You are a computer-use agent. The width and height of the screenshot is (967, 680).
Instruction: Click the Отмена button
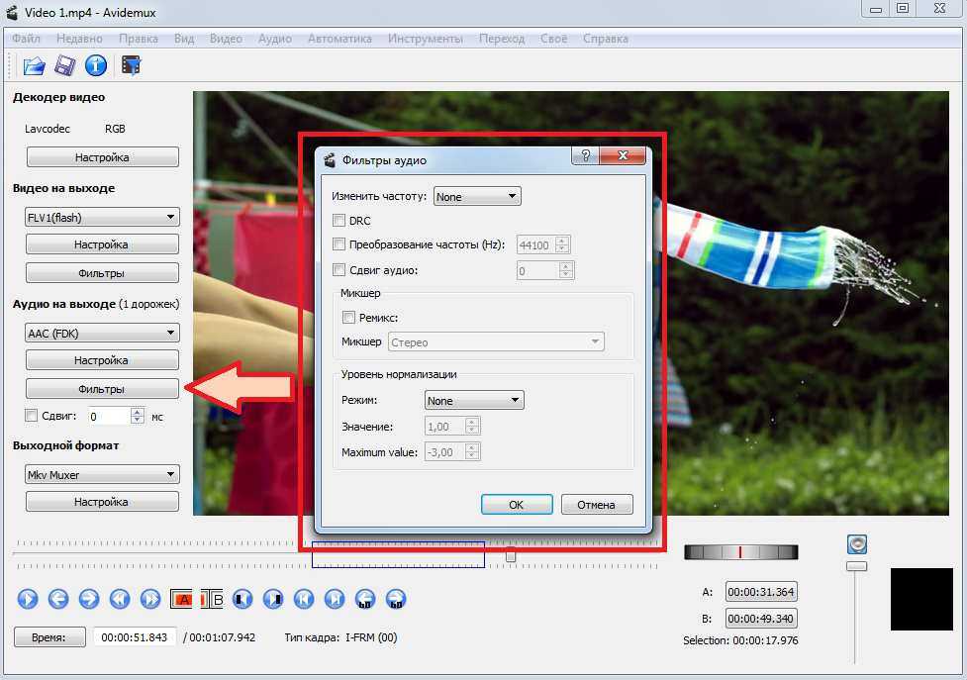click(596, 505)
